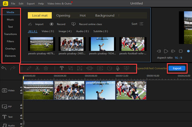The image size is (192, 127).
Task: Click the Audio track music icon
Action: [x=5, y=125]
